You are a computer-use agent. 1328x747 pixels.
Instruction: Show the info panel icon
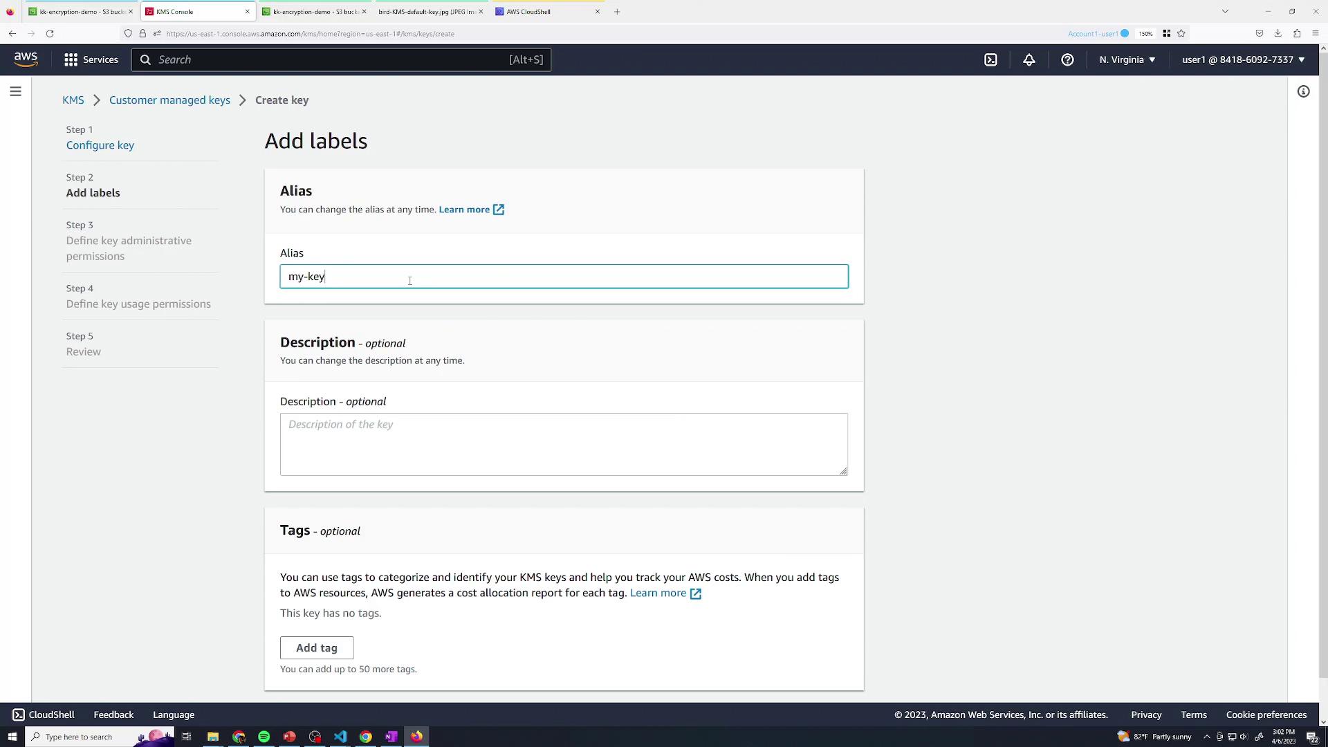pos(1303,91)
